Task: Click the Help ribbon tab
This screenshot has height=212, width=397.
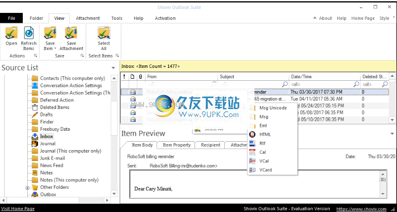Action: coord(139,18)
